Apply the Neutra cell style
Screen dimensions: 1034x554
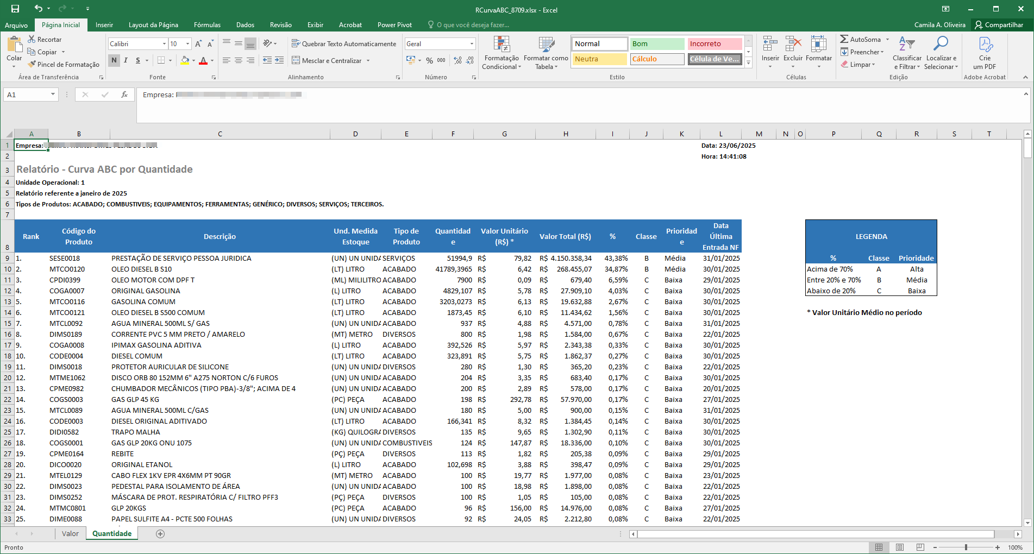point(600,59)
